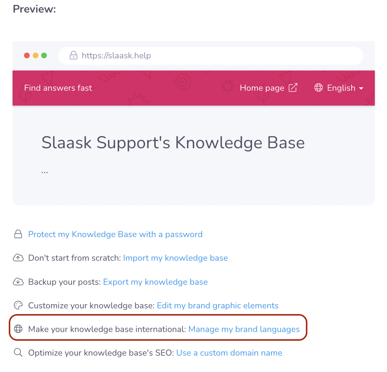Click Manage my brand languages link
387x372 pixels.
pos(244,329)
